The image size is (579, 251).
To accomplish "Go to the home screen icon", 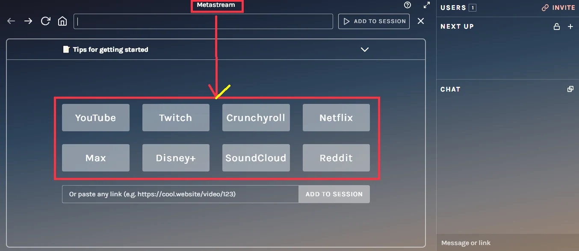I will pyautogui.click(x=62, y=21).
